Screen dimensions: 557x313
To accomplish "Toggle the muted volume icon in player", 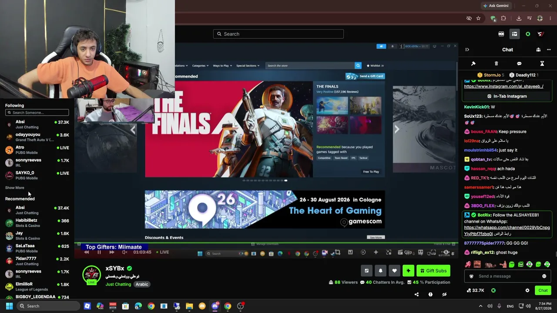I will pyautogui.click(x=124, y=252).
